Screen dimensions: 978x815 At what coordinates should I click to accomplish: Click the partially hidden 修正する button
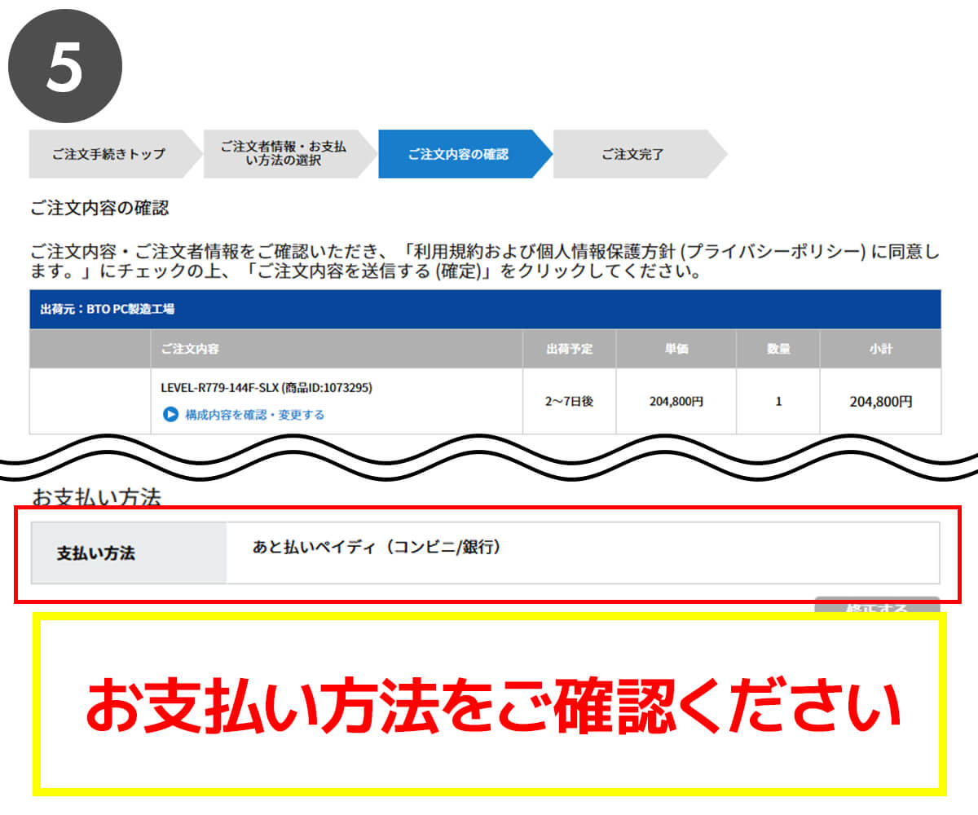[877, 605]
